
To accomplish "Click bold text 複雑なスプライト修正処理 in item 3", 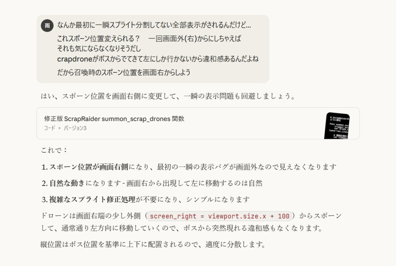I will coord(92,199).
